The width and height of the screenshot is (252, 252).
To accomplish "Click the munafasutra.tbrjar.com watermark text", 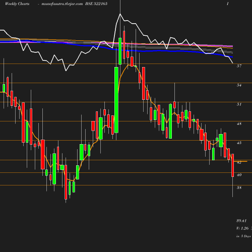I will [x=62, y=4].
